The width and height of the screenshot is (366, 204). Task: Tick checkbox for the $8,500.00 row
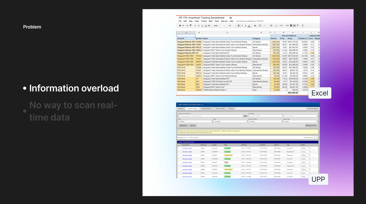coord(179,155)
